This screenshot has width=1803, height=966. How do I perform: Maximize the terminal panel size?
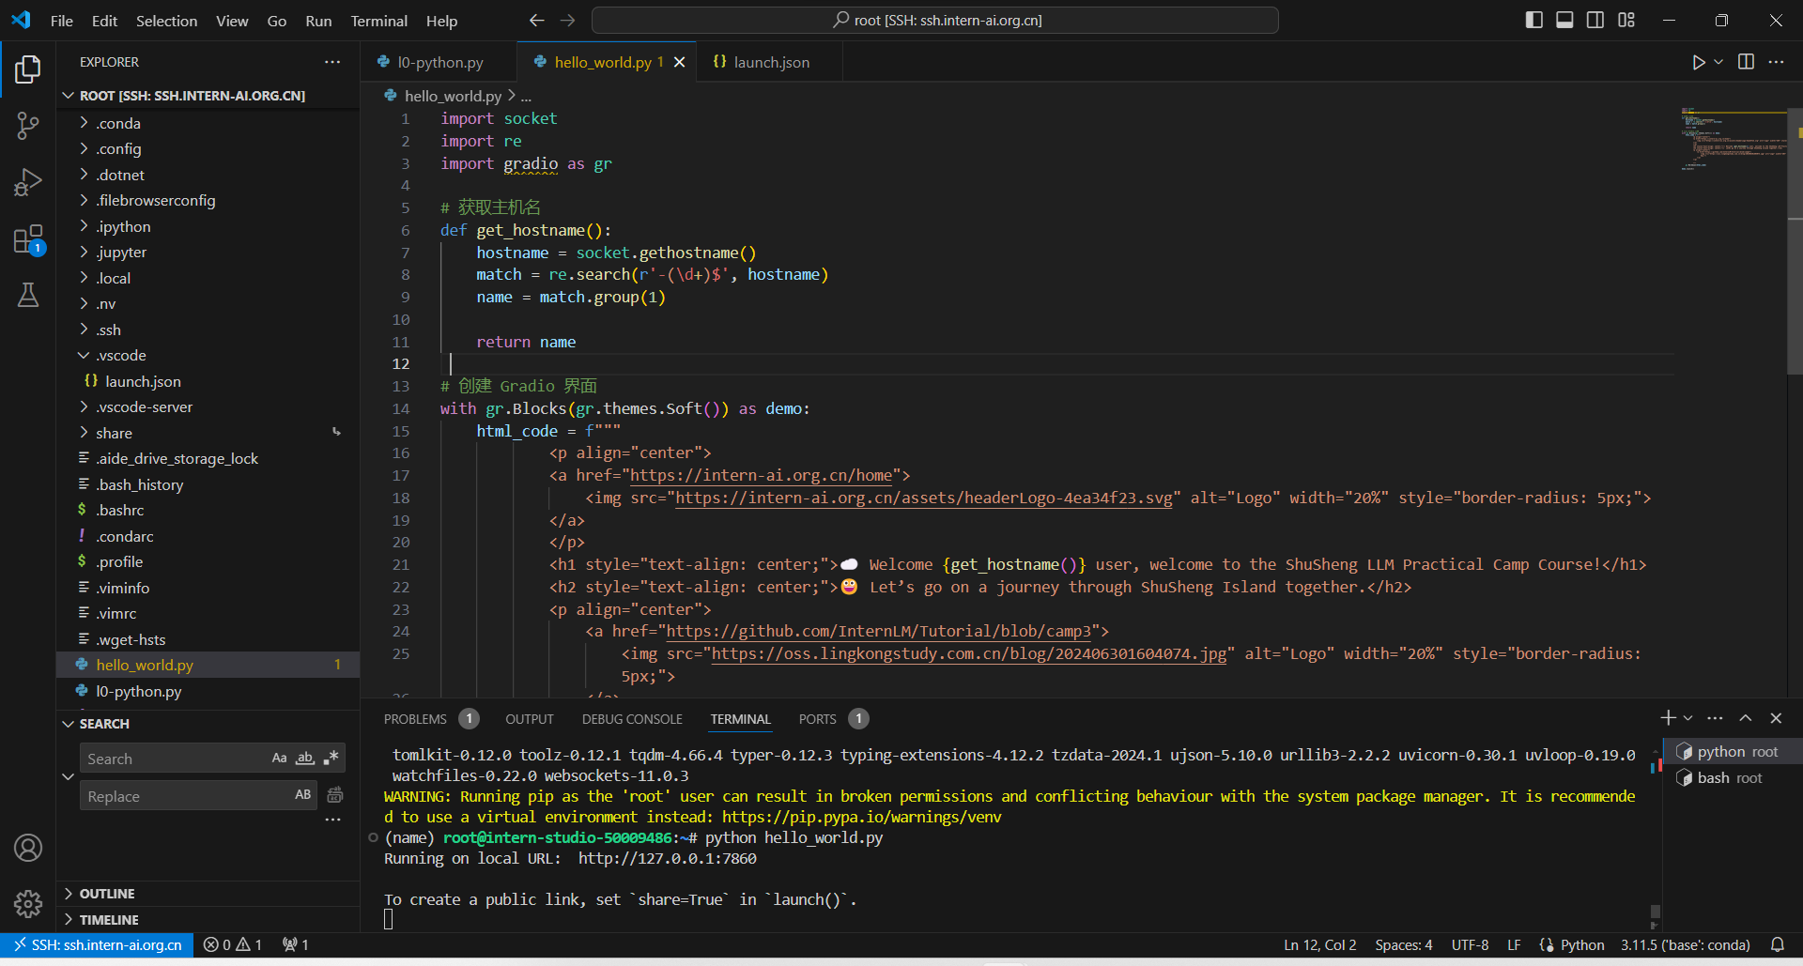(1745, 718)
